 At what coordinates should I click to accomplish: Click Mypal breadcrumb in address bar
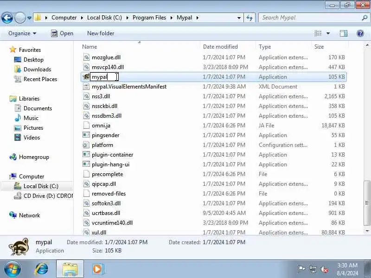184,18
